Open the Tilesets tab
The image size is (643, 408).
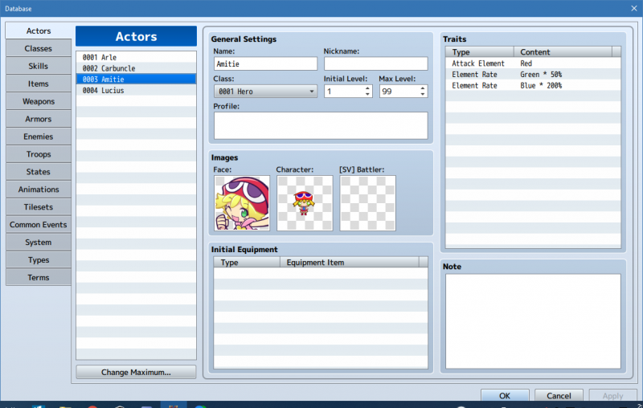tap(39, 207)
